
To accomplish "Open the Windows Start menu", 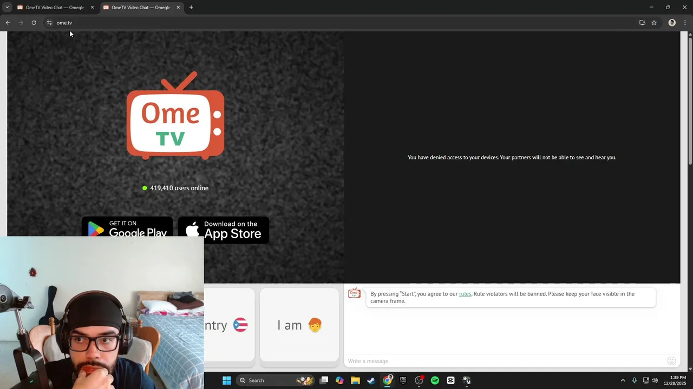I will pos(227,380).
